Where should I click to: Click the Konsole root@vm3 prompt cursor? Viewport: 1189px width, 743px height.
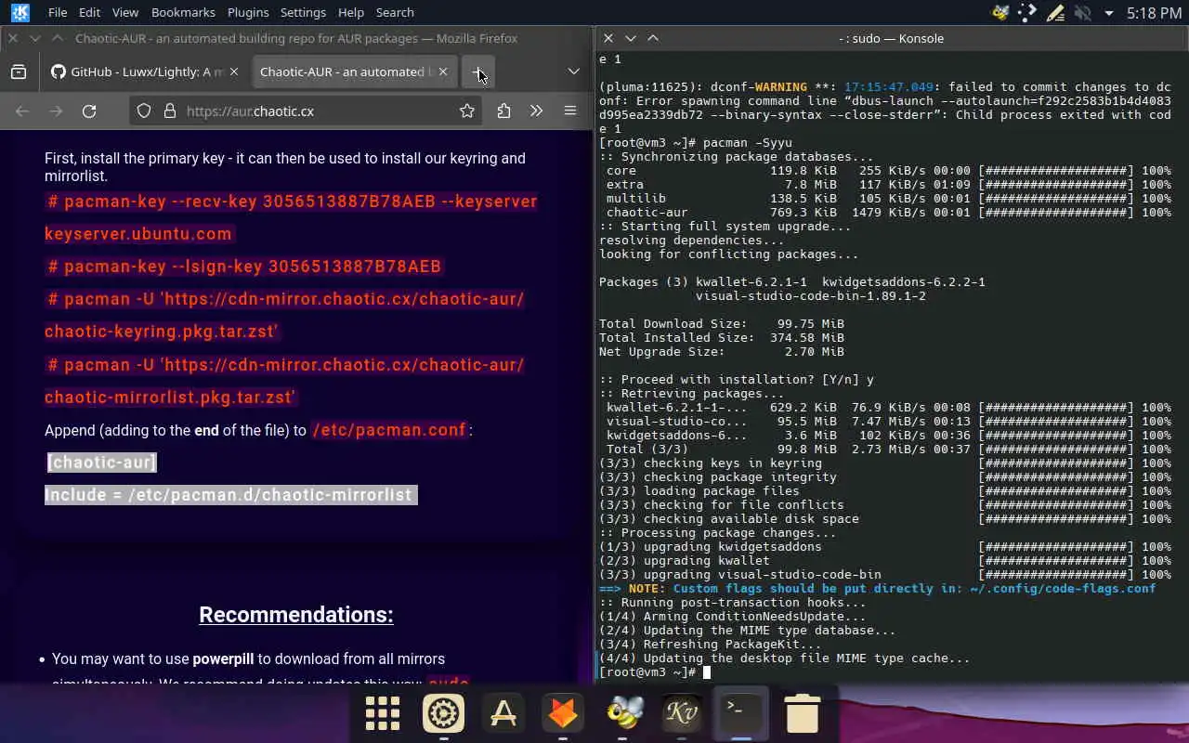tap(707, 672)
